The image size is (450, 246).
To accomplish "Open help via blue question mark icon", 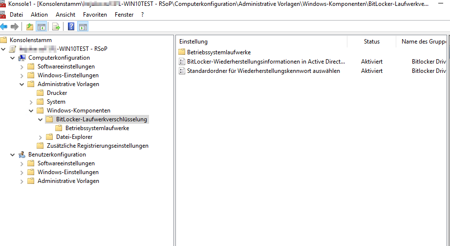I will [71, 27].
